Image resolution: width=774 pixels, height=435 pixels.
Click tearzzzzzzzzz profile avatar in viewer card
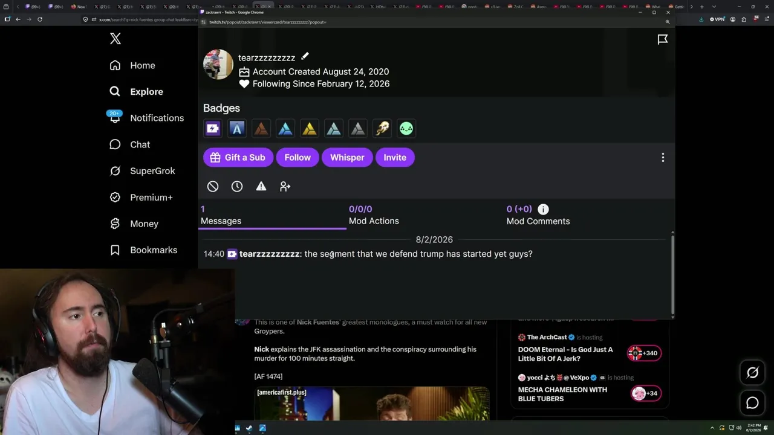pyautogui.click(x=218, y=65)
